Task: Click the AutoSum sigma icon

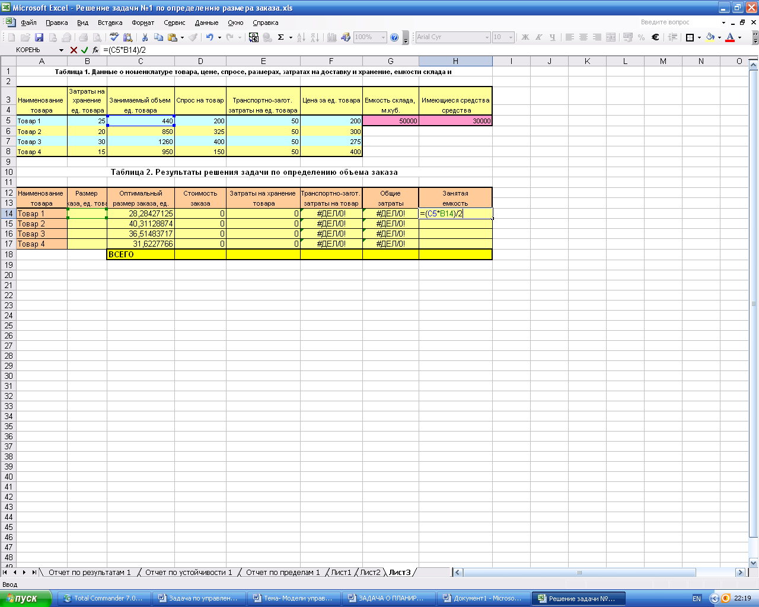Action: coord(280,37)
